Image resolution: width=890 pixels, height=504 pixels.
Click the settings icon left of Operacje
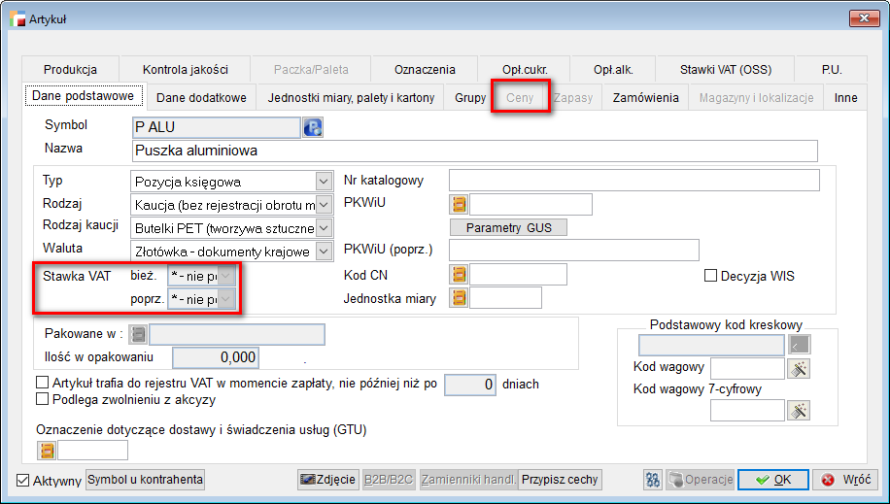653,480
